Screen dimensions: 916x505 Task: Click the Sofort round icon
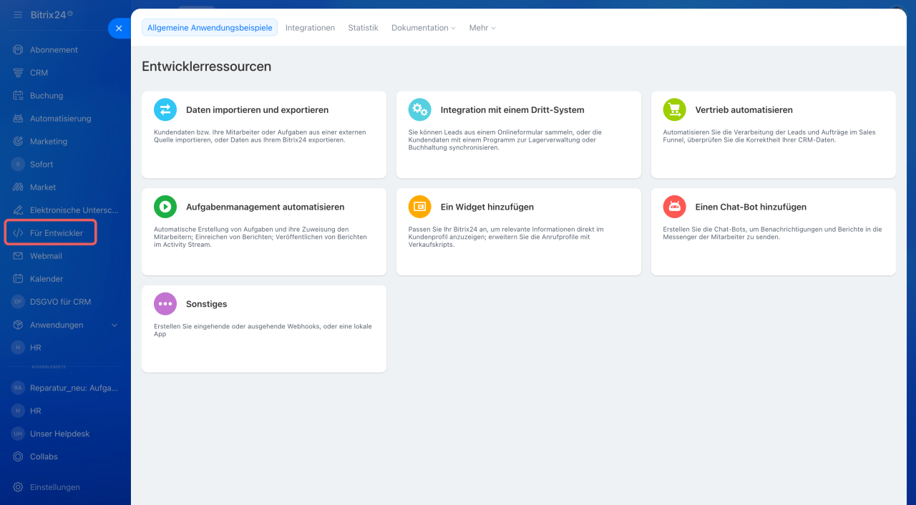(x=18, y=165)
